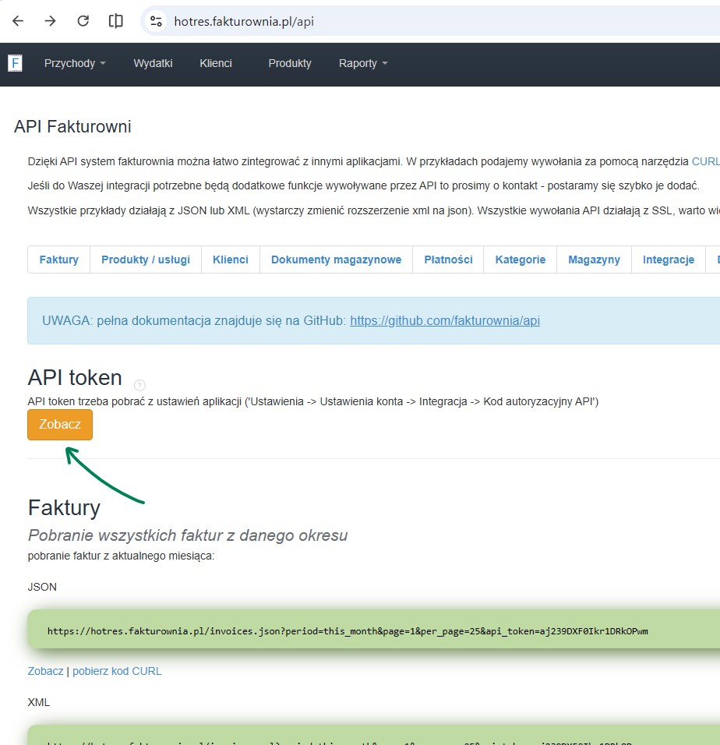Click the help icon beside API token
Viewport: 720px width, 745px height.
[139, 385]
